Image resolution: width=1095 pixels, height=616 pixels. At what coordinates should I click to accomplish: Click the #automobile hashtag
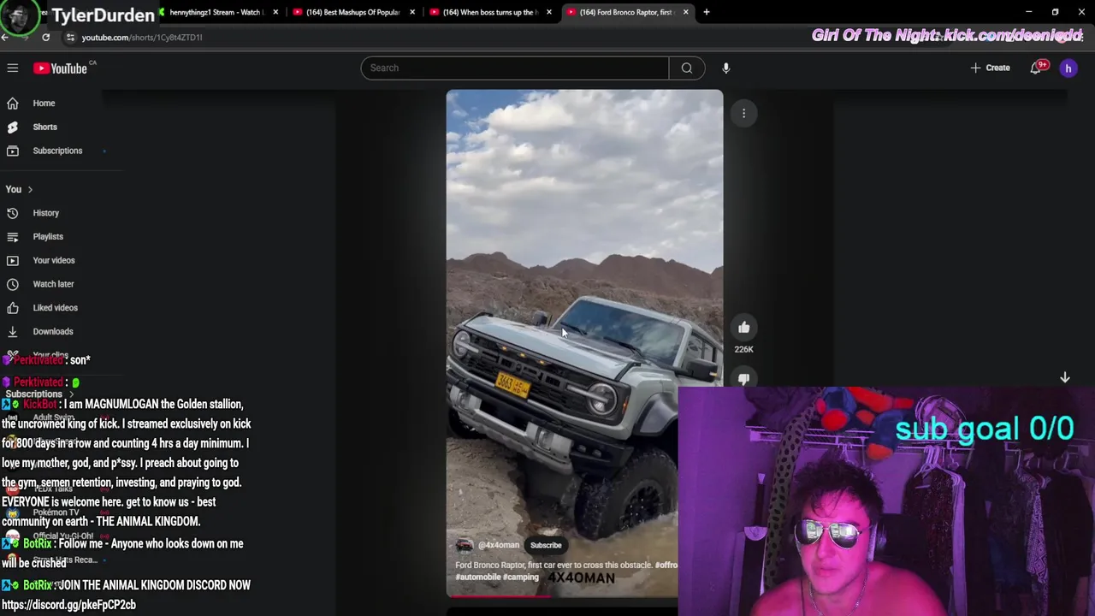click(x=478, y=577)
